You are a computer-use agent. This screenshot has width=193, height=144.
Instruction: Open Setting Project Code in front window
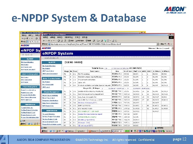tap(50, 119)
